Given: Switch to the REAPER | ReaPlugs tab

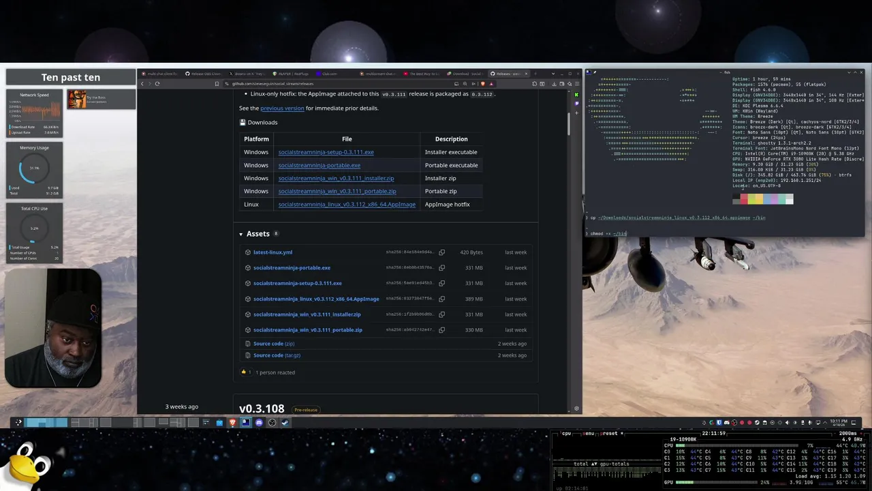Looking at the screenshot, I should pyautogui.click(x=291, y=74).
